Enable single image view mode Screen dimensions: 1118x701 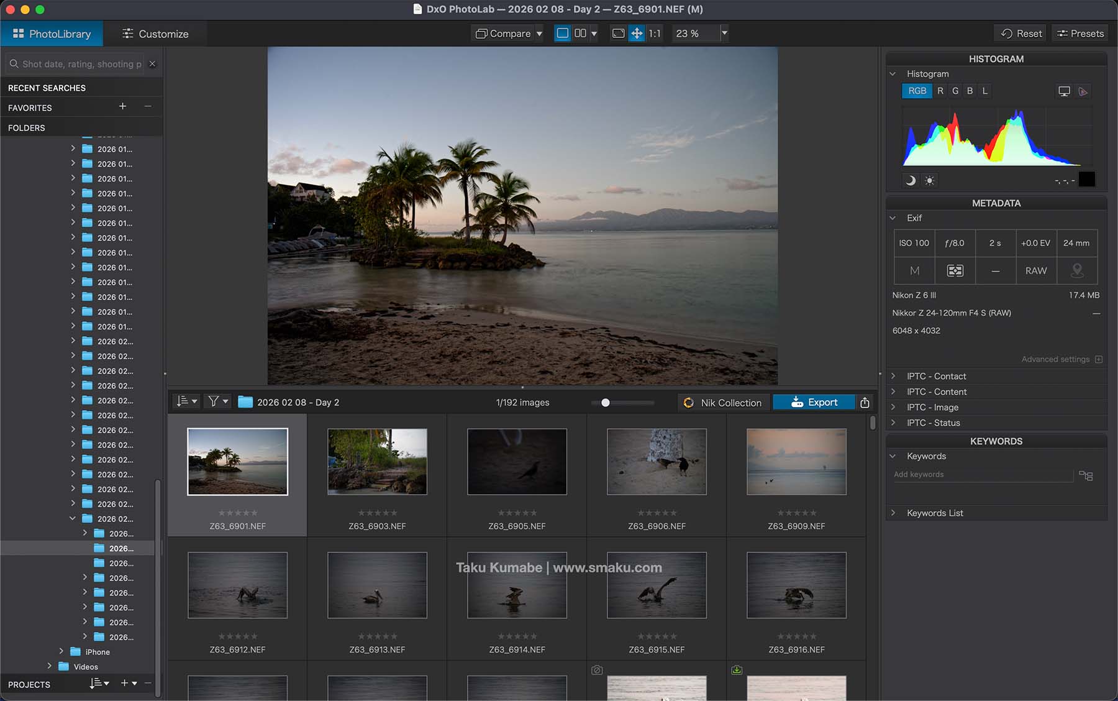tap(562, 34)
